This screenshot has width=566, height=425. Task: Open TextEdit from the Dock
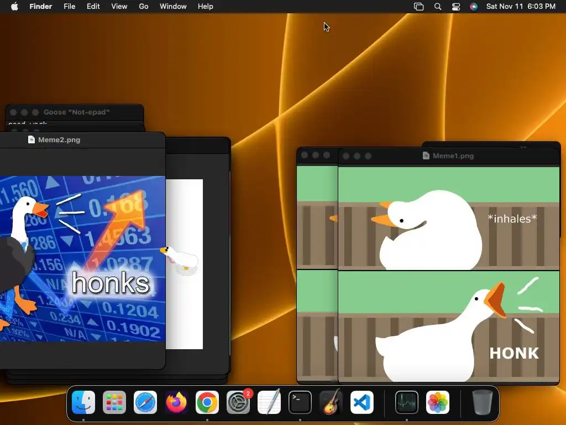(269, 402)
